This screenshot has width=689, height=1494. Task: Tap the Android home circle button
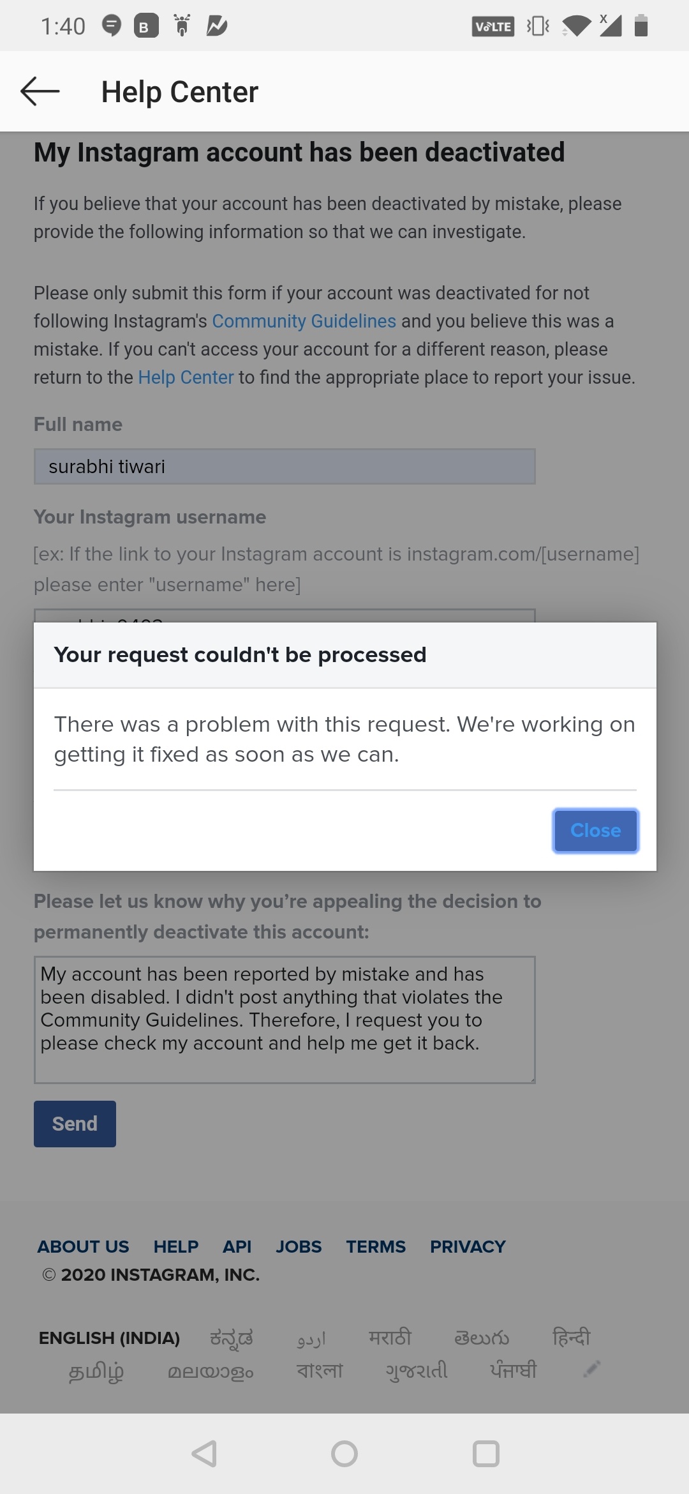tap(344, 1454)
